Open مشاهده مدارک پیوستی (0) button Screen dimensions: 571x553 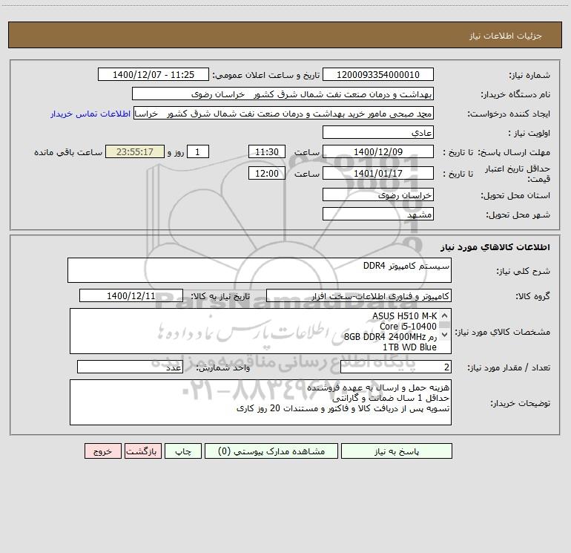click(271, 451)
